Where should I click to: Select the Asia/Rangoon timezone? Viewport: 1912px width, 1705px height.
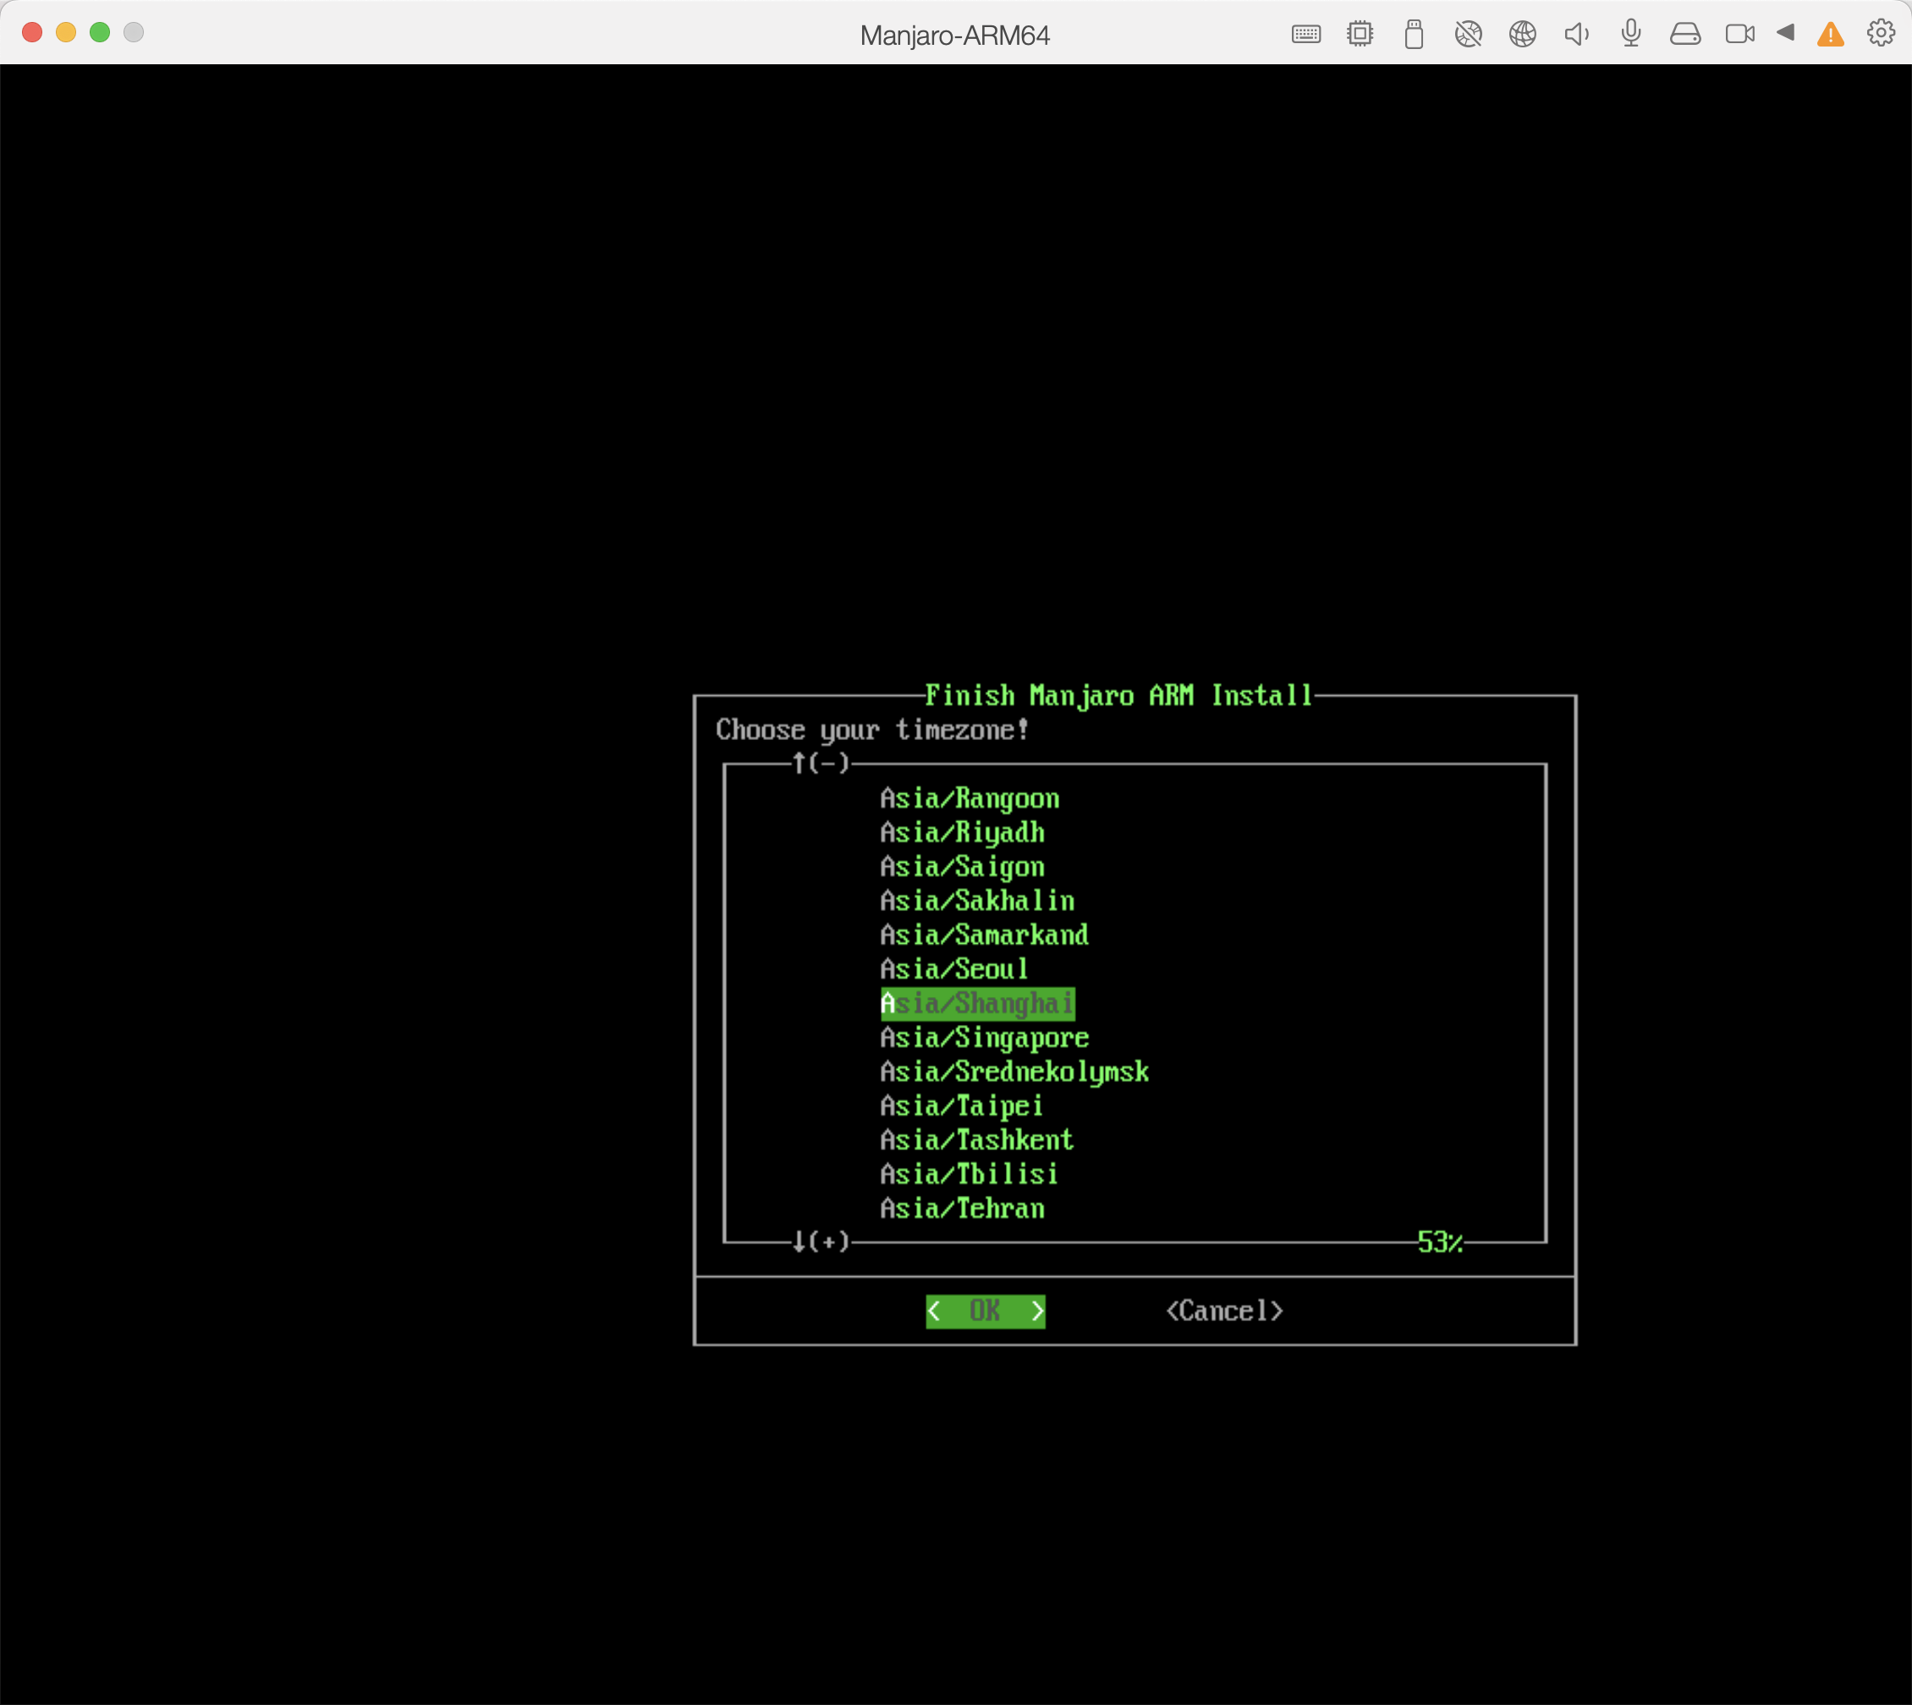click(970, 799)
